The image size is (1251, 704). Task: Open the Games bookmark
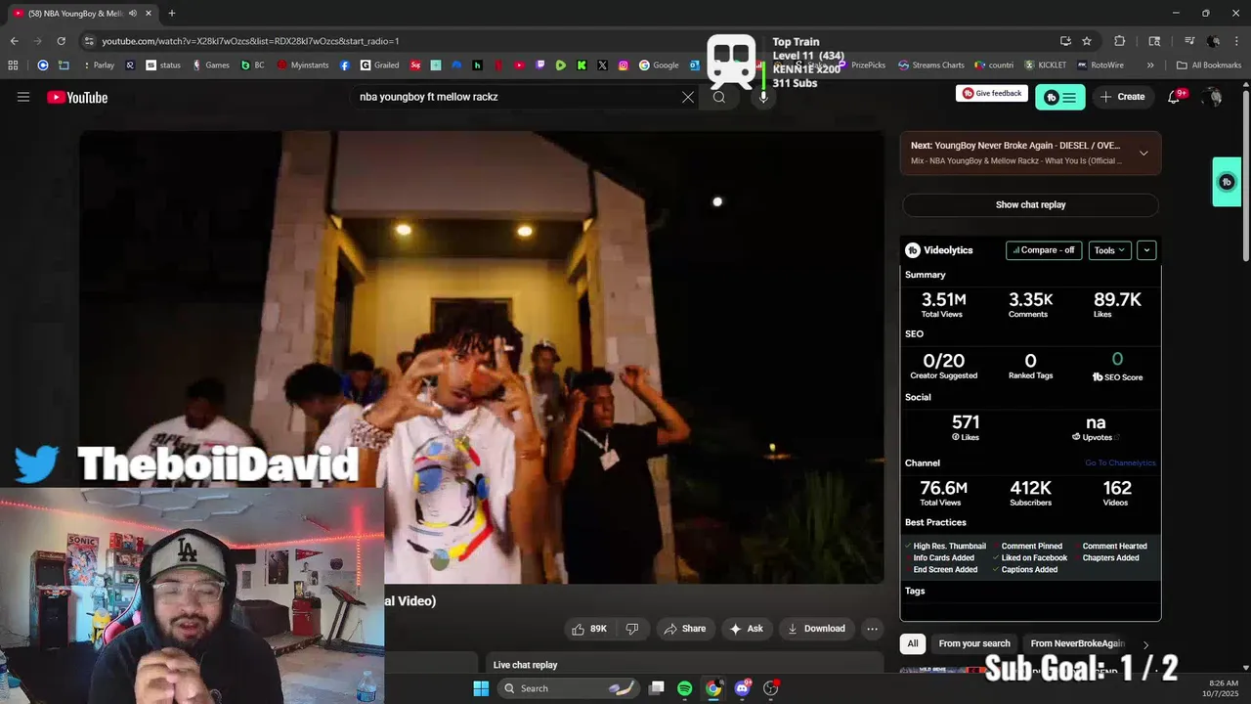coord(211,66)
